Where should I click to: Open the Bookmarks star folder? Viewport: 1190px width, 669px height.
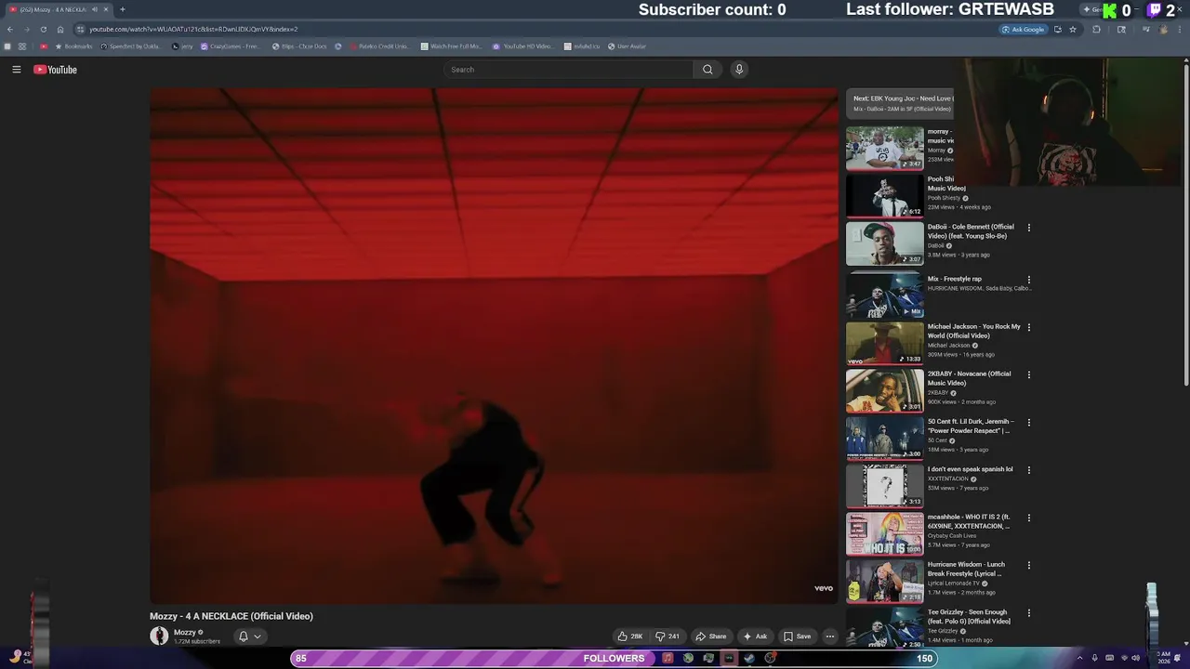[x=73, y=46]
